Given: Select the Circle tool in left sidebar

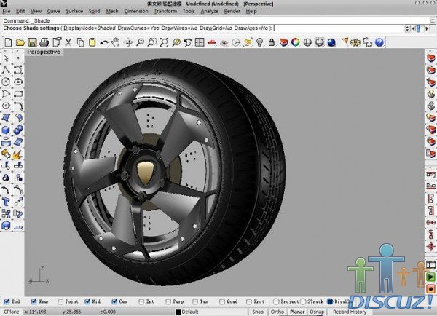Looking at the screenshot, I should point(6,82).
